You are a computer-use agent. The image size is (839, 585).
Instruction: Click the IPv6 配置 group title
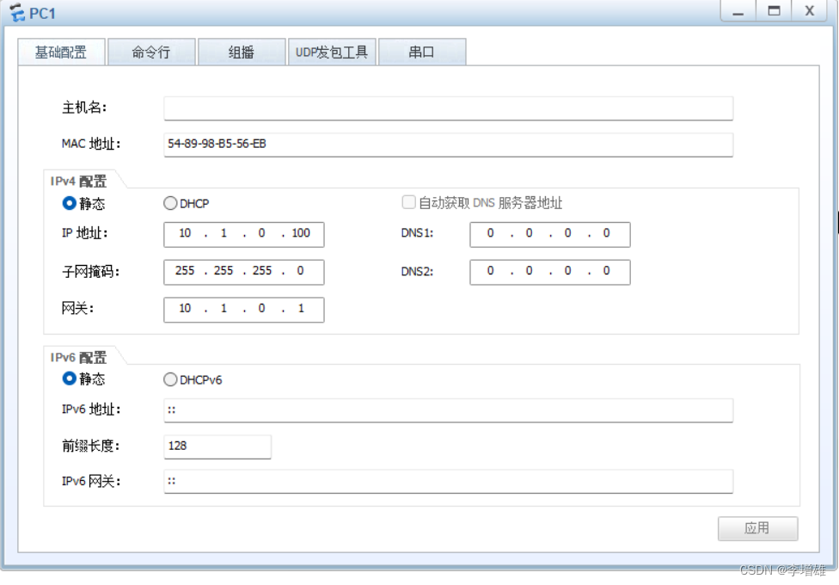coord(79,357)
